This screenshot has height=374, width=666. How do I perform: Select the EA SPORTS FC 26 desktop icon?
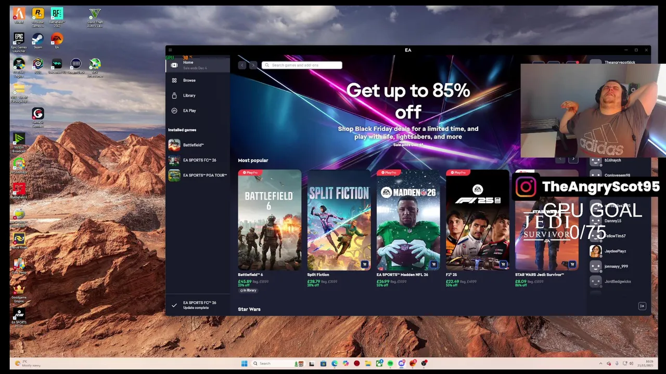19,317
